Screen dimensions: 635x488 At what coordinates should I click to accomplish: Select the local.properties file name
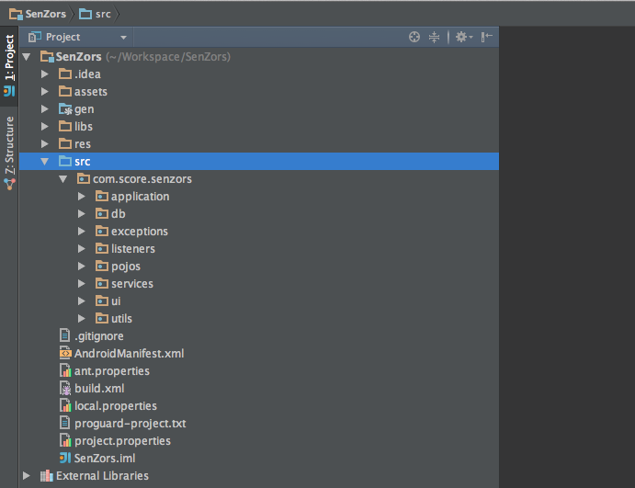[116, 406]
